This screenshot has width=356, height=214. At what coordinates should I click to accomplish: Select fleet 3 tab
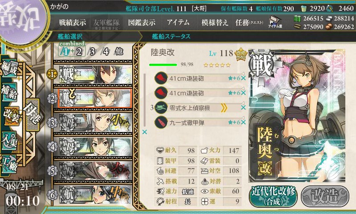[92, 52]
